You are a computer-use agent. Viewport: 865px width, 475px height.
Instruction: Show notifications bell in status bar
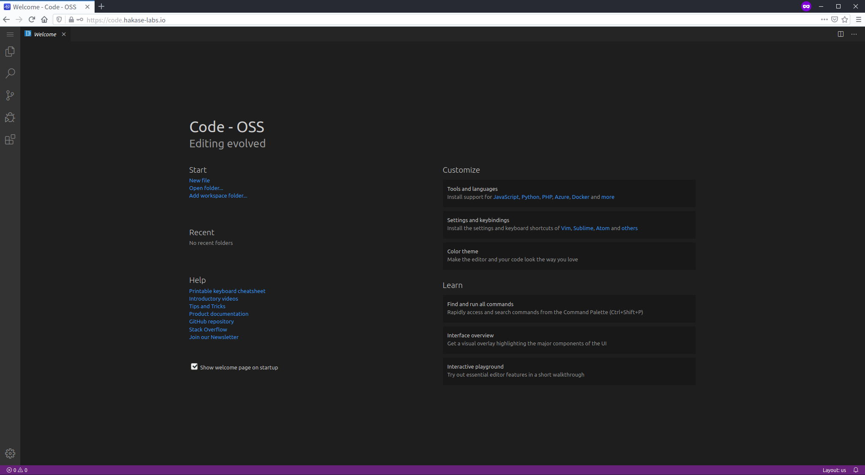coord(856,470)
